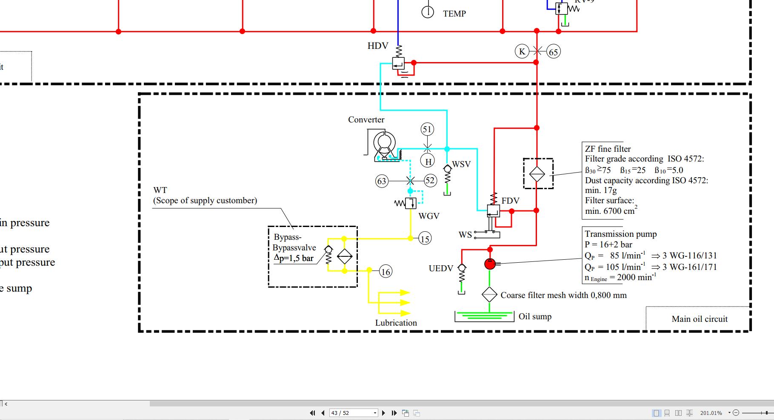The width and height of the screenshot is (774, 420).
Task: Click the Converter symbol in diagram
Action: coord(384,146)
